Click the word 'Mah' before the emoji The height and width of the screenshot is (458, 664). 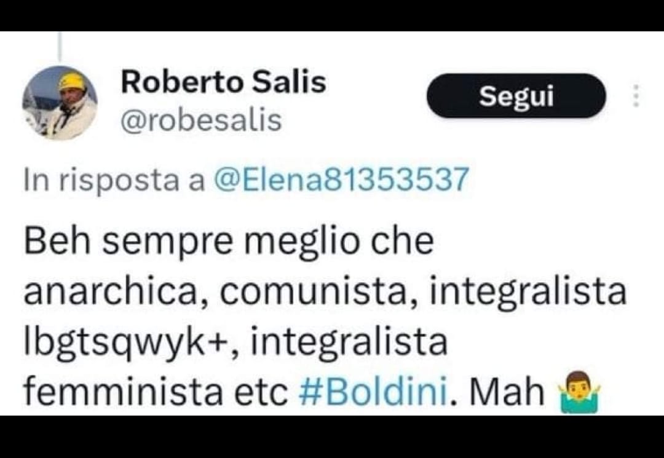pos(507,392)
